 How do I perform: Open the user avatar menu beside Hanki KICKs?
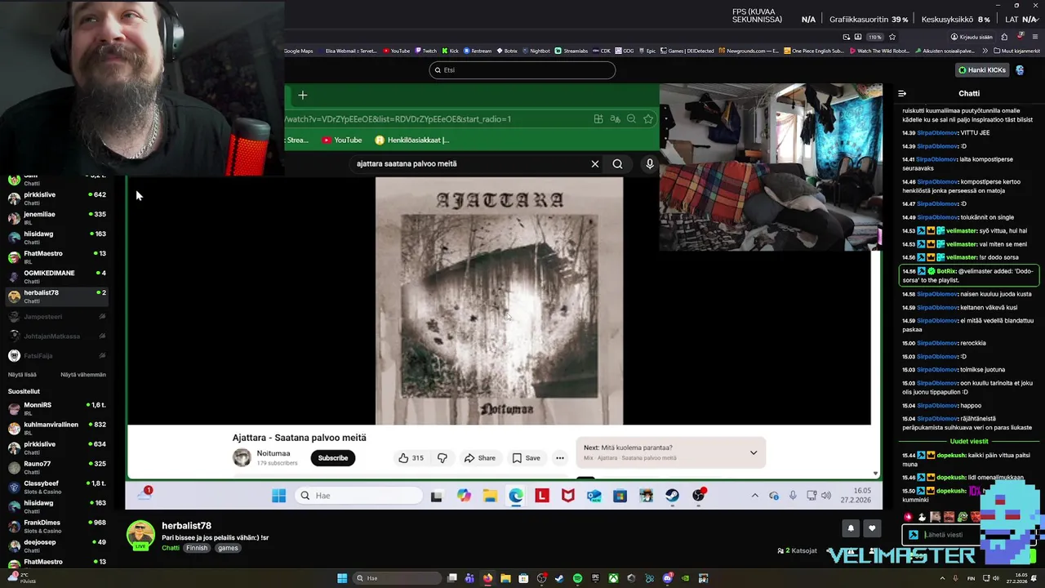[1020, 70]
